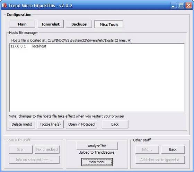Switch to the Main configuration tab

click(22, 24)
